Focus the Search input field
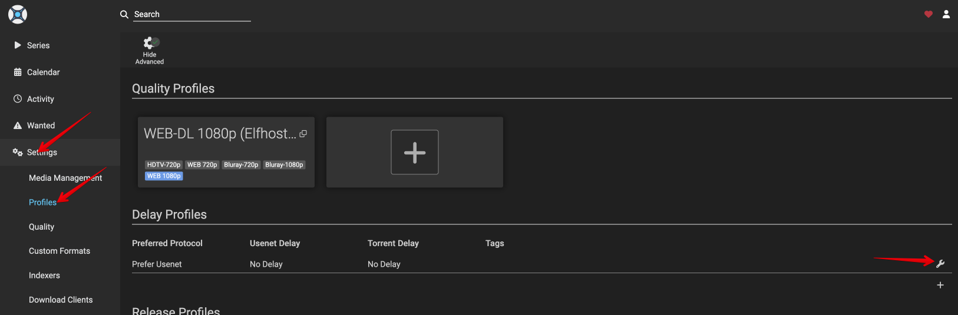958x315 pixels. tap(191, 14)
